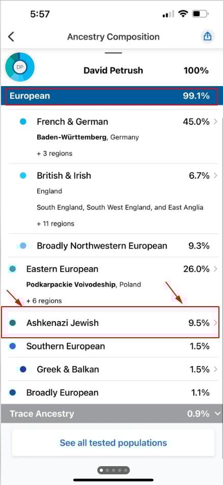Expand the Trace Ancestry dropdown arrow
223x485 pixels.
pyautogui.click(x=218, y=414)
